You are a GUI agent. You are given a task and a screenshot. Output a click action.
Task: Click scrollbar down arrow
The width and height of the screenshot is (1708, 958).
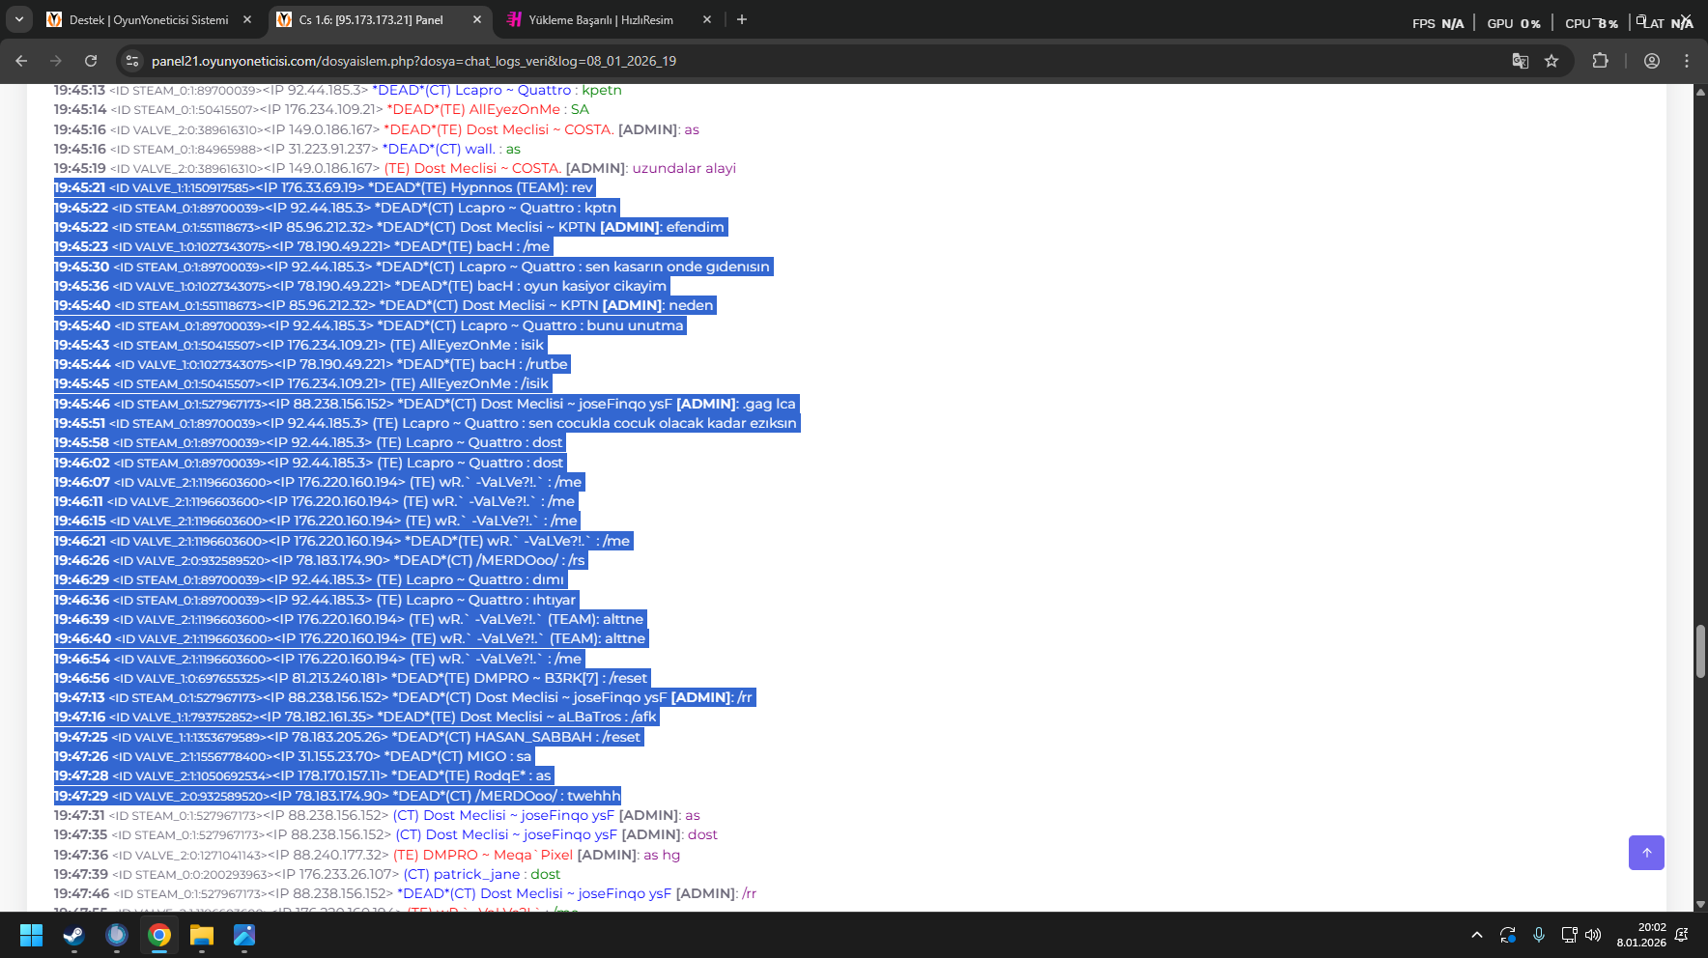tap(1700, 905)
